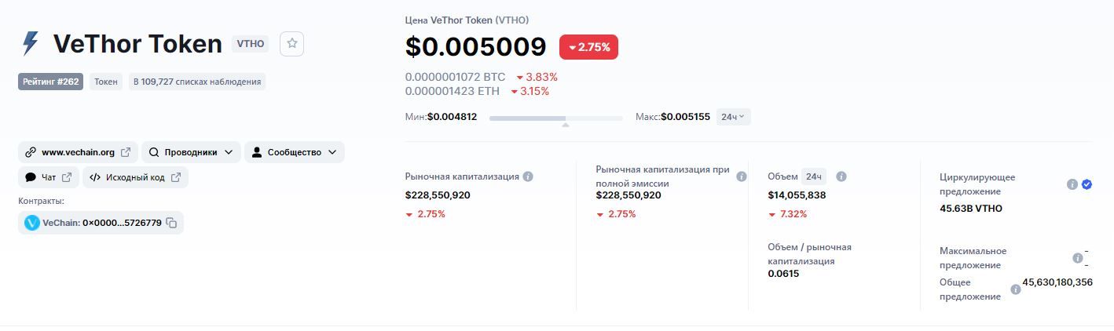Open info for Рыночная капитализация
Viewport: 1114px width, 331px height.
pos(528,176)
